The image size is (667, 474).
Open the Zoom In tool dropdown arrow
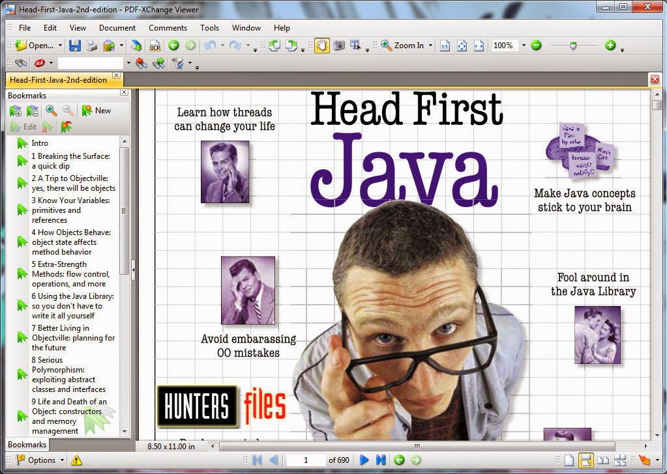(430, 46)
